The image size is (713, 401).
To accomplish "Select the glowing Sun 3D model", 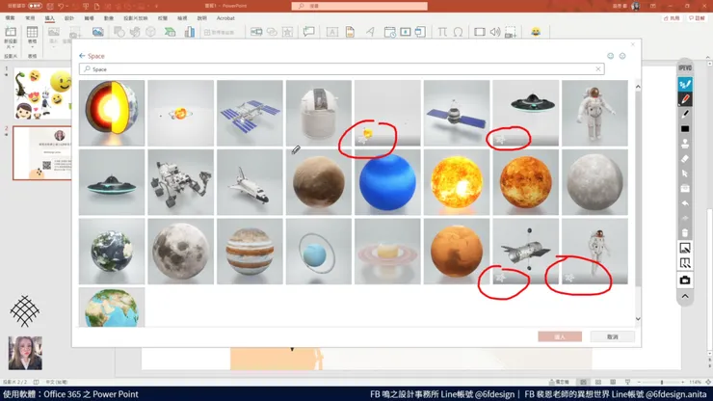I will pos(457,182).
